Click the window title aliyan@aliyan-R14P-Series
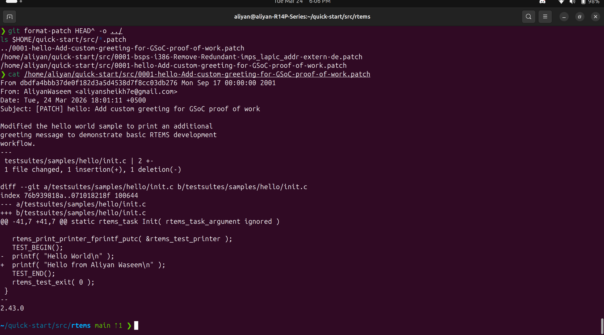Image resolution: width=604 pixels, height=335 pixels. pos(302,17)
